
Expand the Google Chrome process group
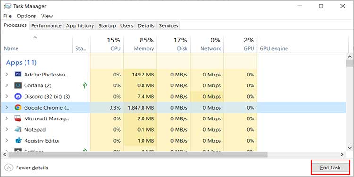(x=6, y=108)
